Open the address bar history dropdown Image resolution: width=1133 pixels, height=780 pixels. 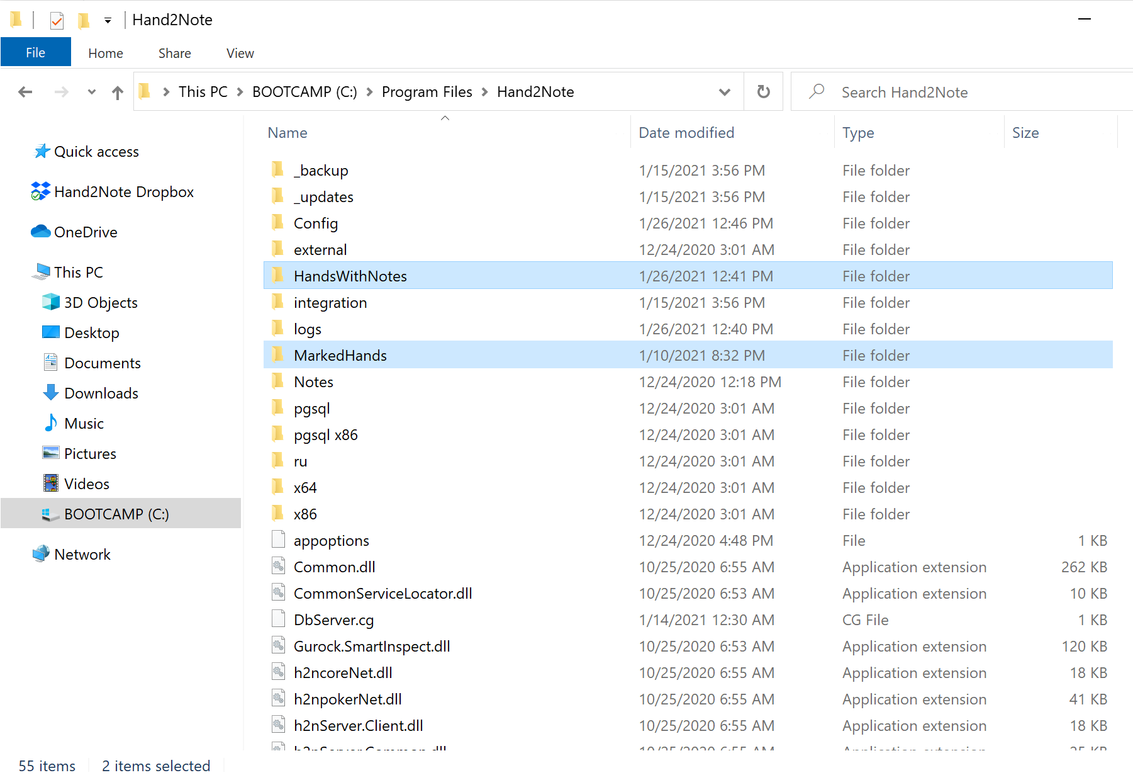(725, 92)
